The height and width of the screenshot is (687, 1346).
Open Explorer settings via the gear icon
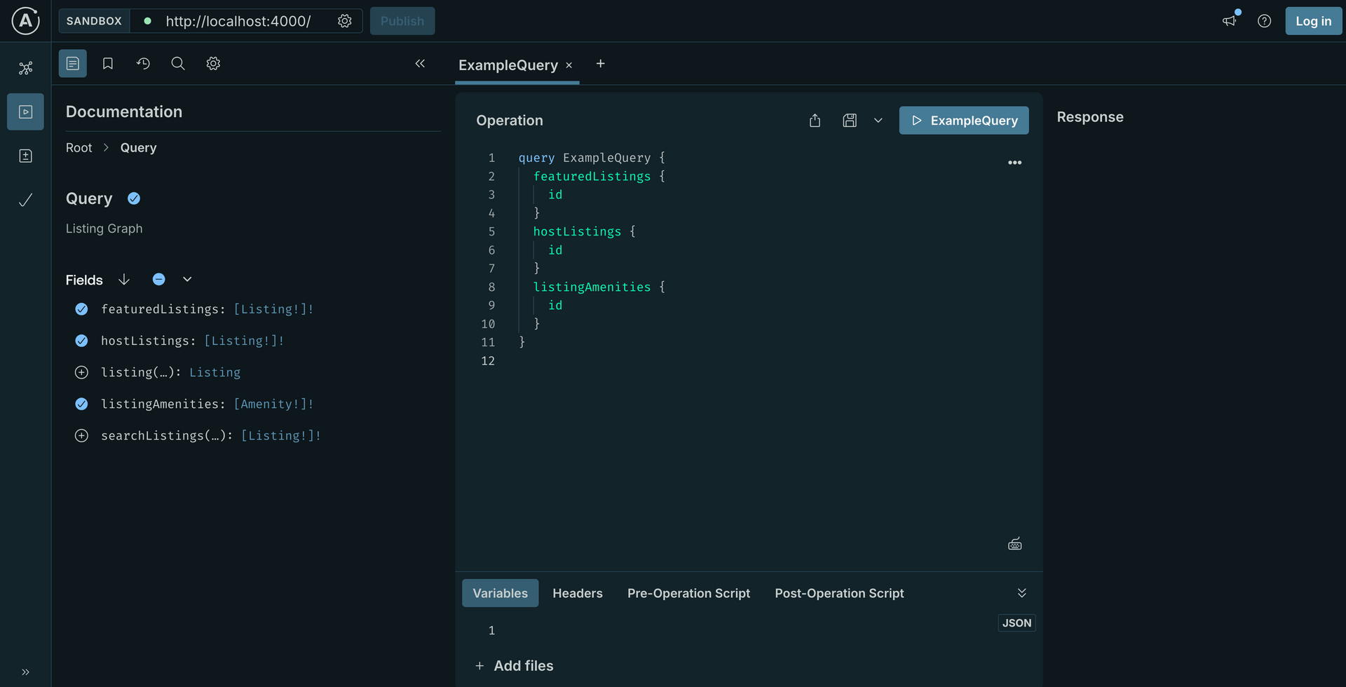213,63
